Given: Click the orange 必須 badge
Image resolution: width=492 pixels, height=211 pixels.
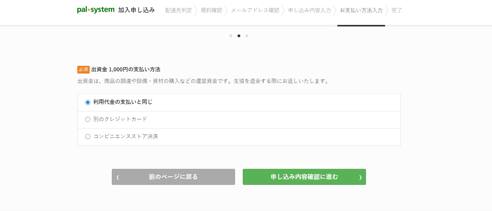Looking at the screenshot, I should click(83, 70).
